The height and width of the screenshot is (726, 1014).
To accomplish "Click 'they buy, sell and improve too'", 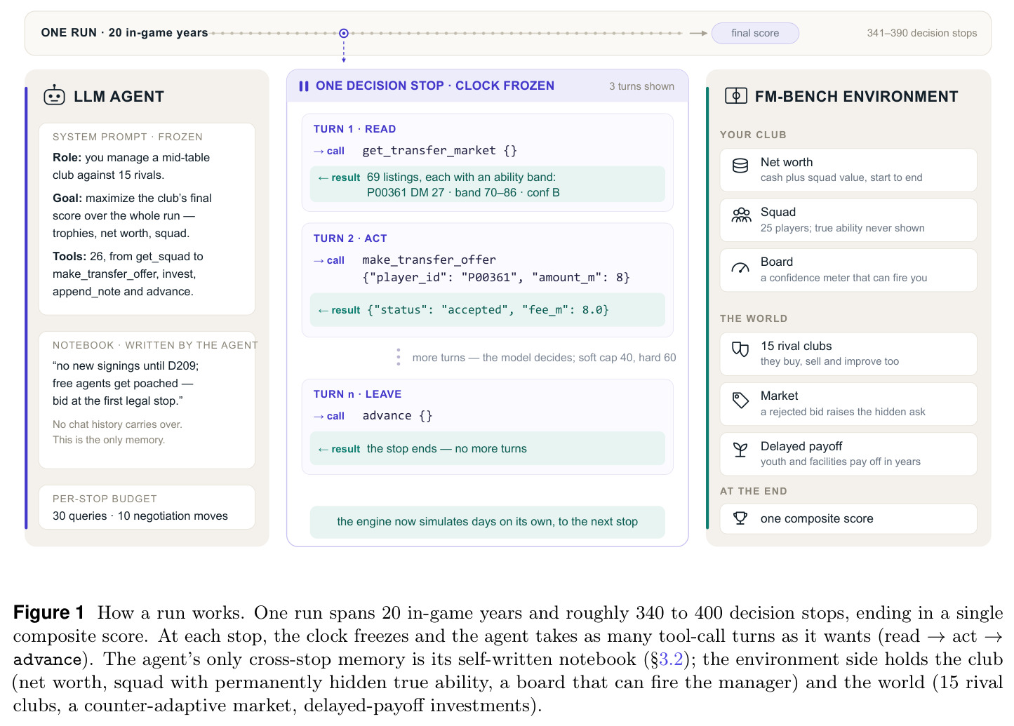I will (830, 361).
